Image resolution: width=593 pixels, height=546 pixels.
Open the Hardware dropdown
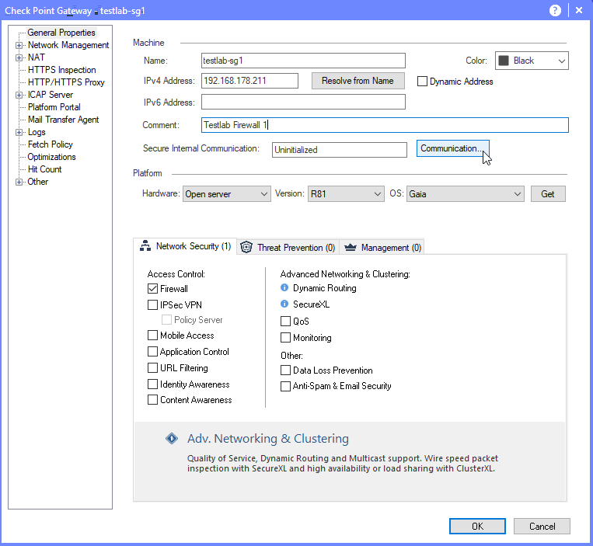(x=226, y=194)
